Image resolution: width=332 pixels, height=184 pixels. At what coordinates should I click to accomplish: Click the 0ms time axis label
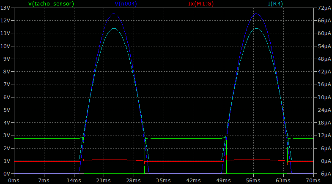click(x=14, y=181)
